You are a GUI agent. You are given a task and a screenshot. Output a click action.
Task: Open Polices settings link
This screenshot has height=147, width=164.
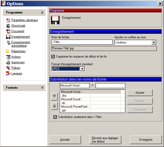click(x=16, y=68)
